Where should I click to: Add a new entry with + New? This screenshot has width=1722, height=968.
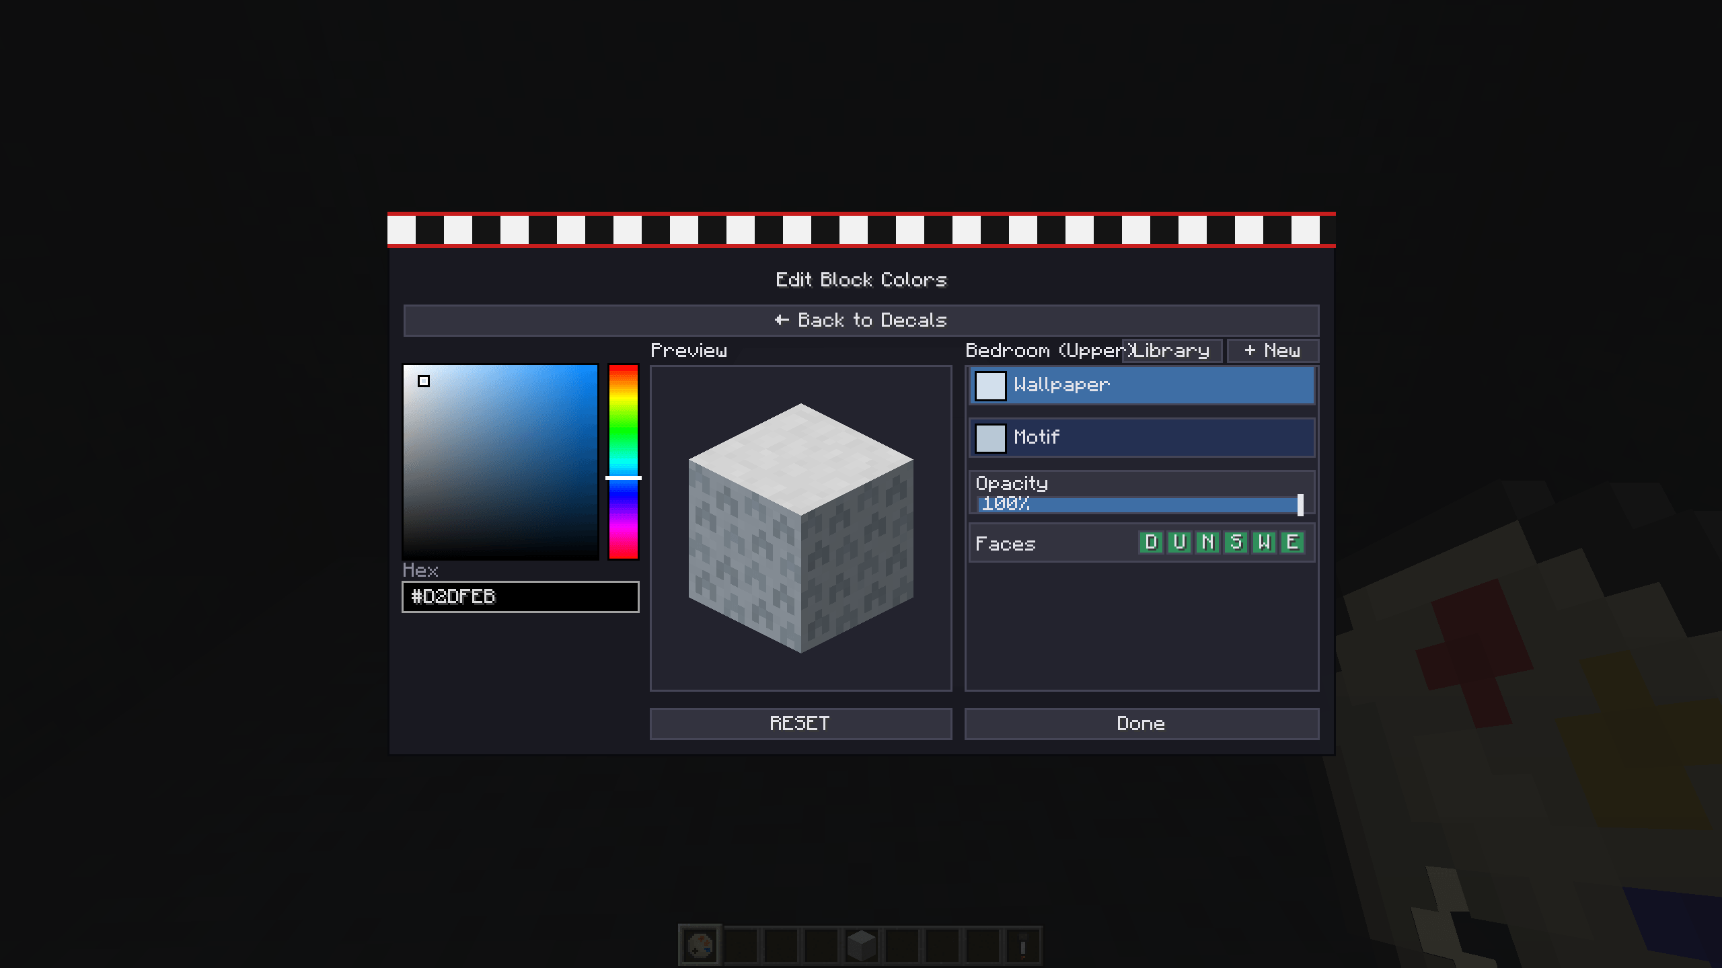pyautogui.click(x=1273, y=351)
